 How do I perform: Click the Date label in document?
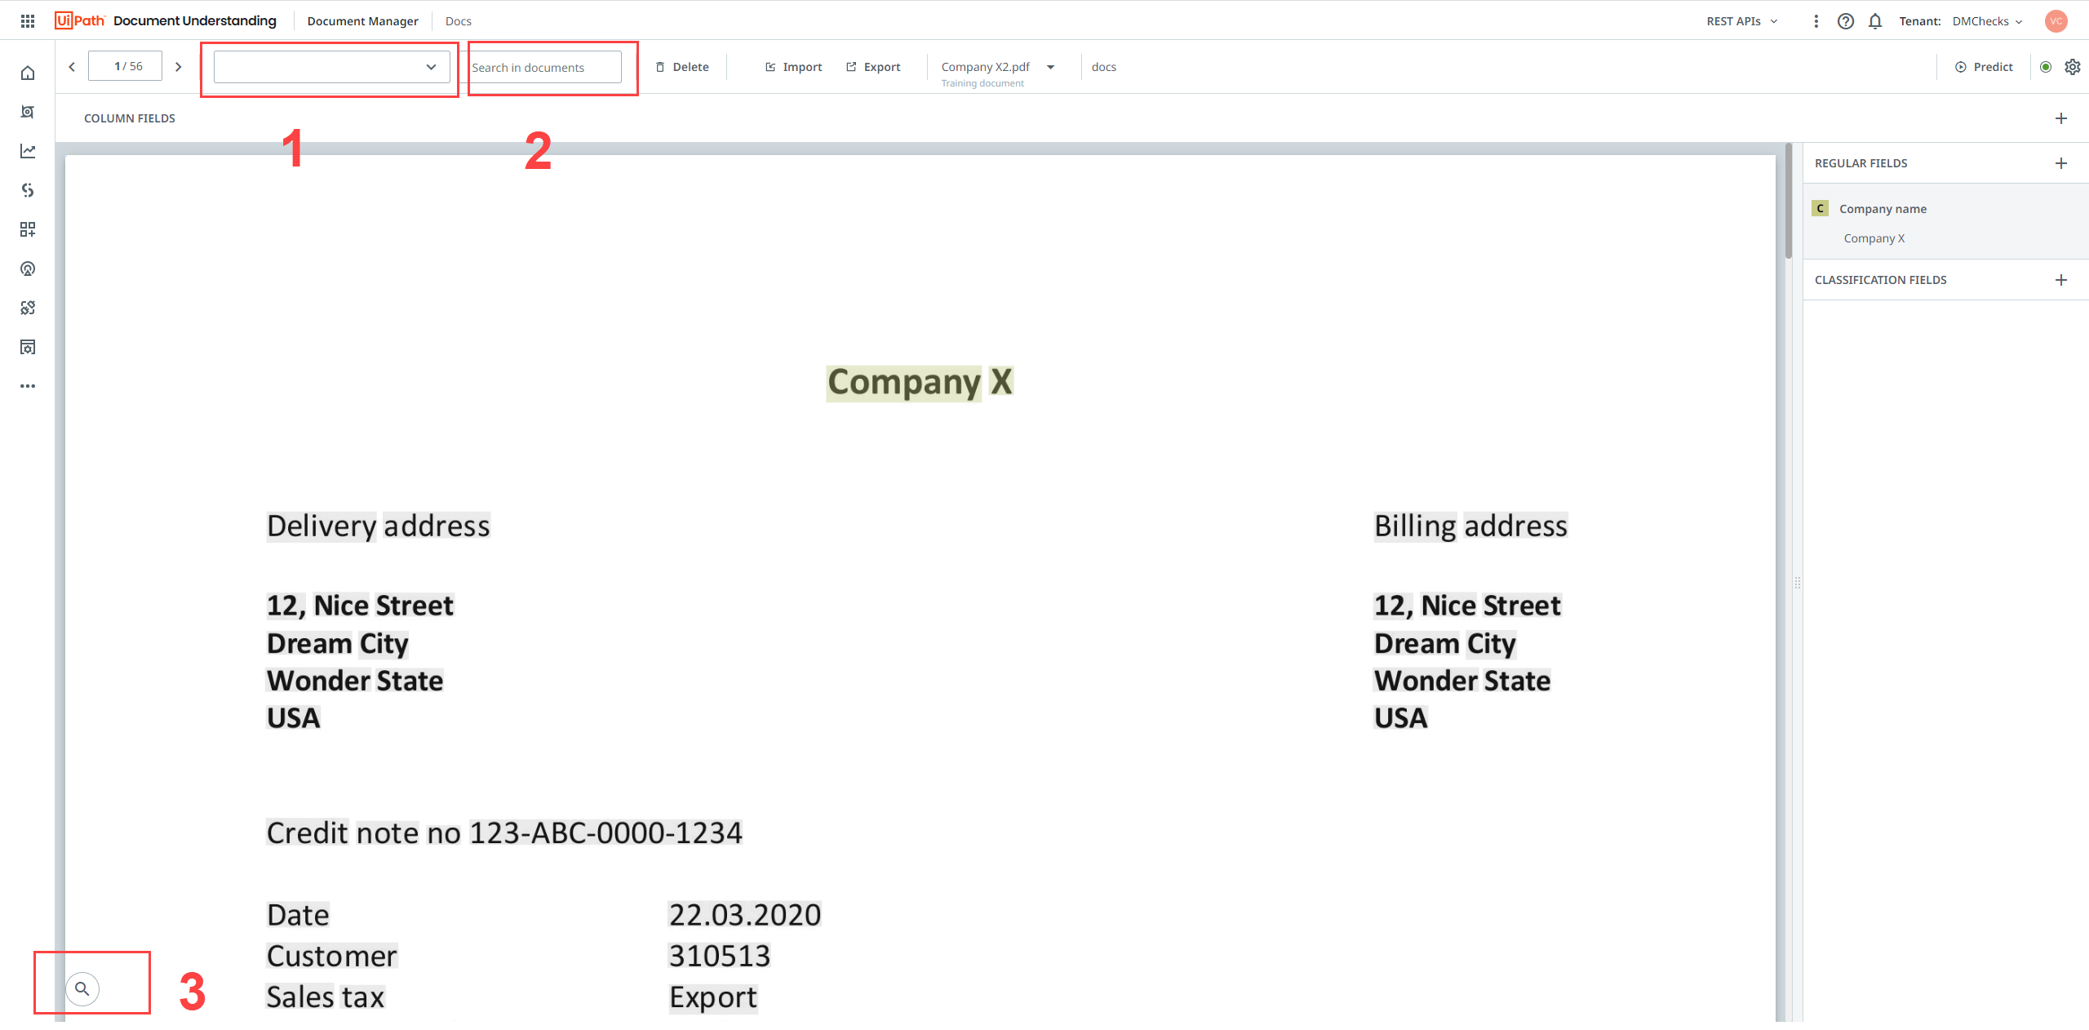[298, 915]
